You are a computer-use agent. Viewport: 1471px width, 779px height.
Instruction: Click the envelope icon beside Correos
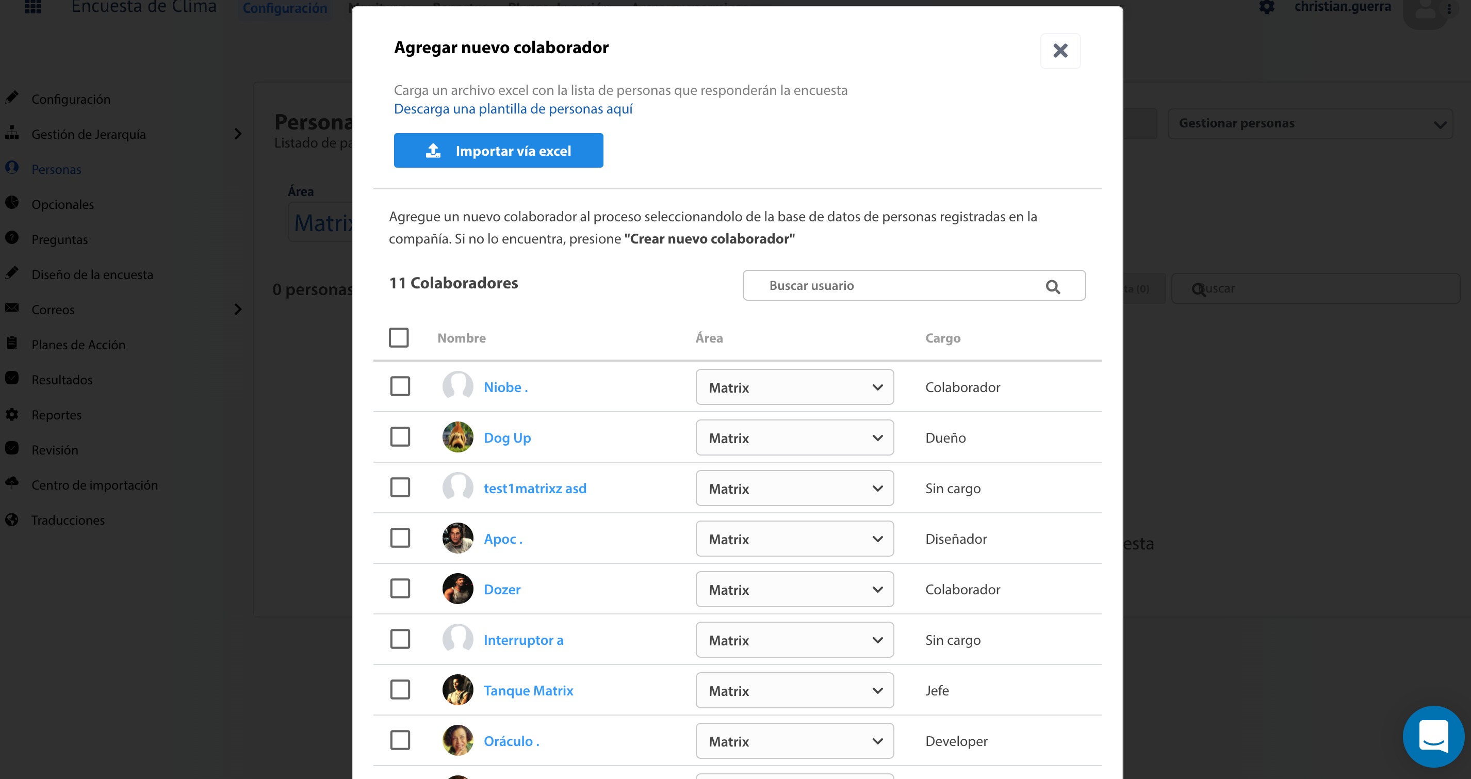click(12, 308)
